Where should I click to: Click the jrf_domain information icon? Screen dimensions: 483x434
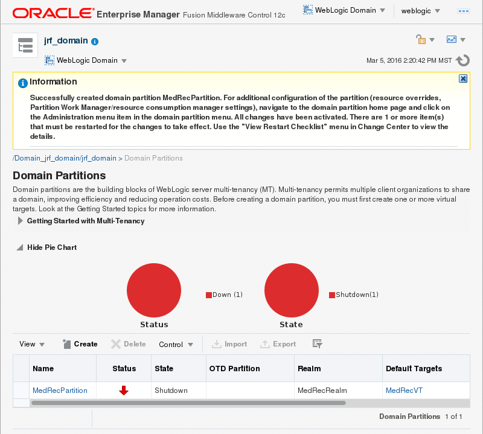click(95, 42)
